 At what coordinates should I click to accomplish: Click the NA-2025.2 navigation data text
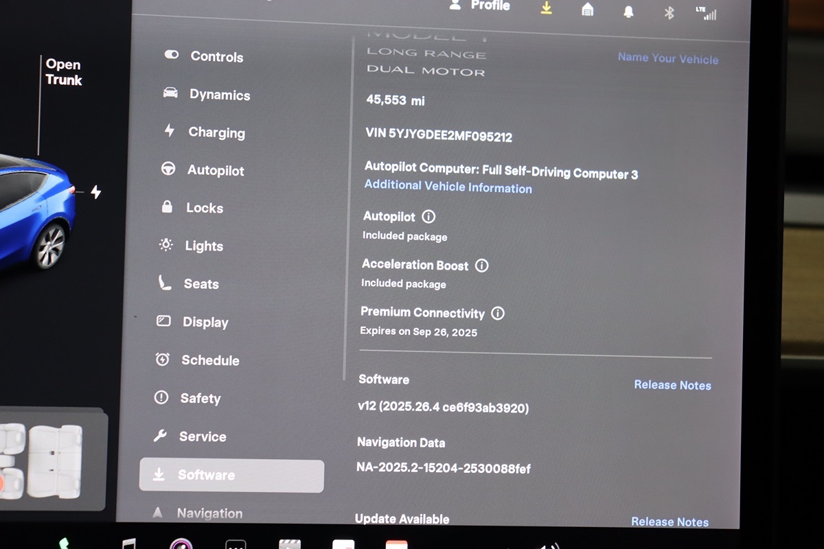(x=444, y=468)
